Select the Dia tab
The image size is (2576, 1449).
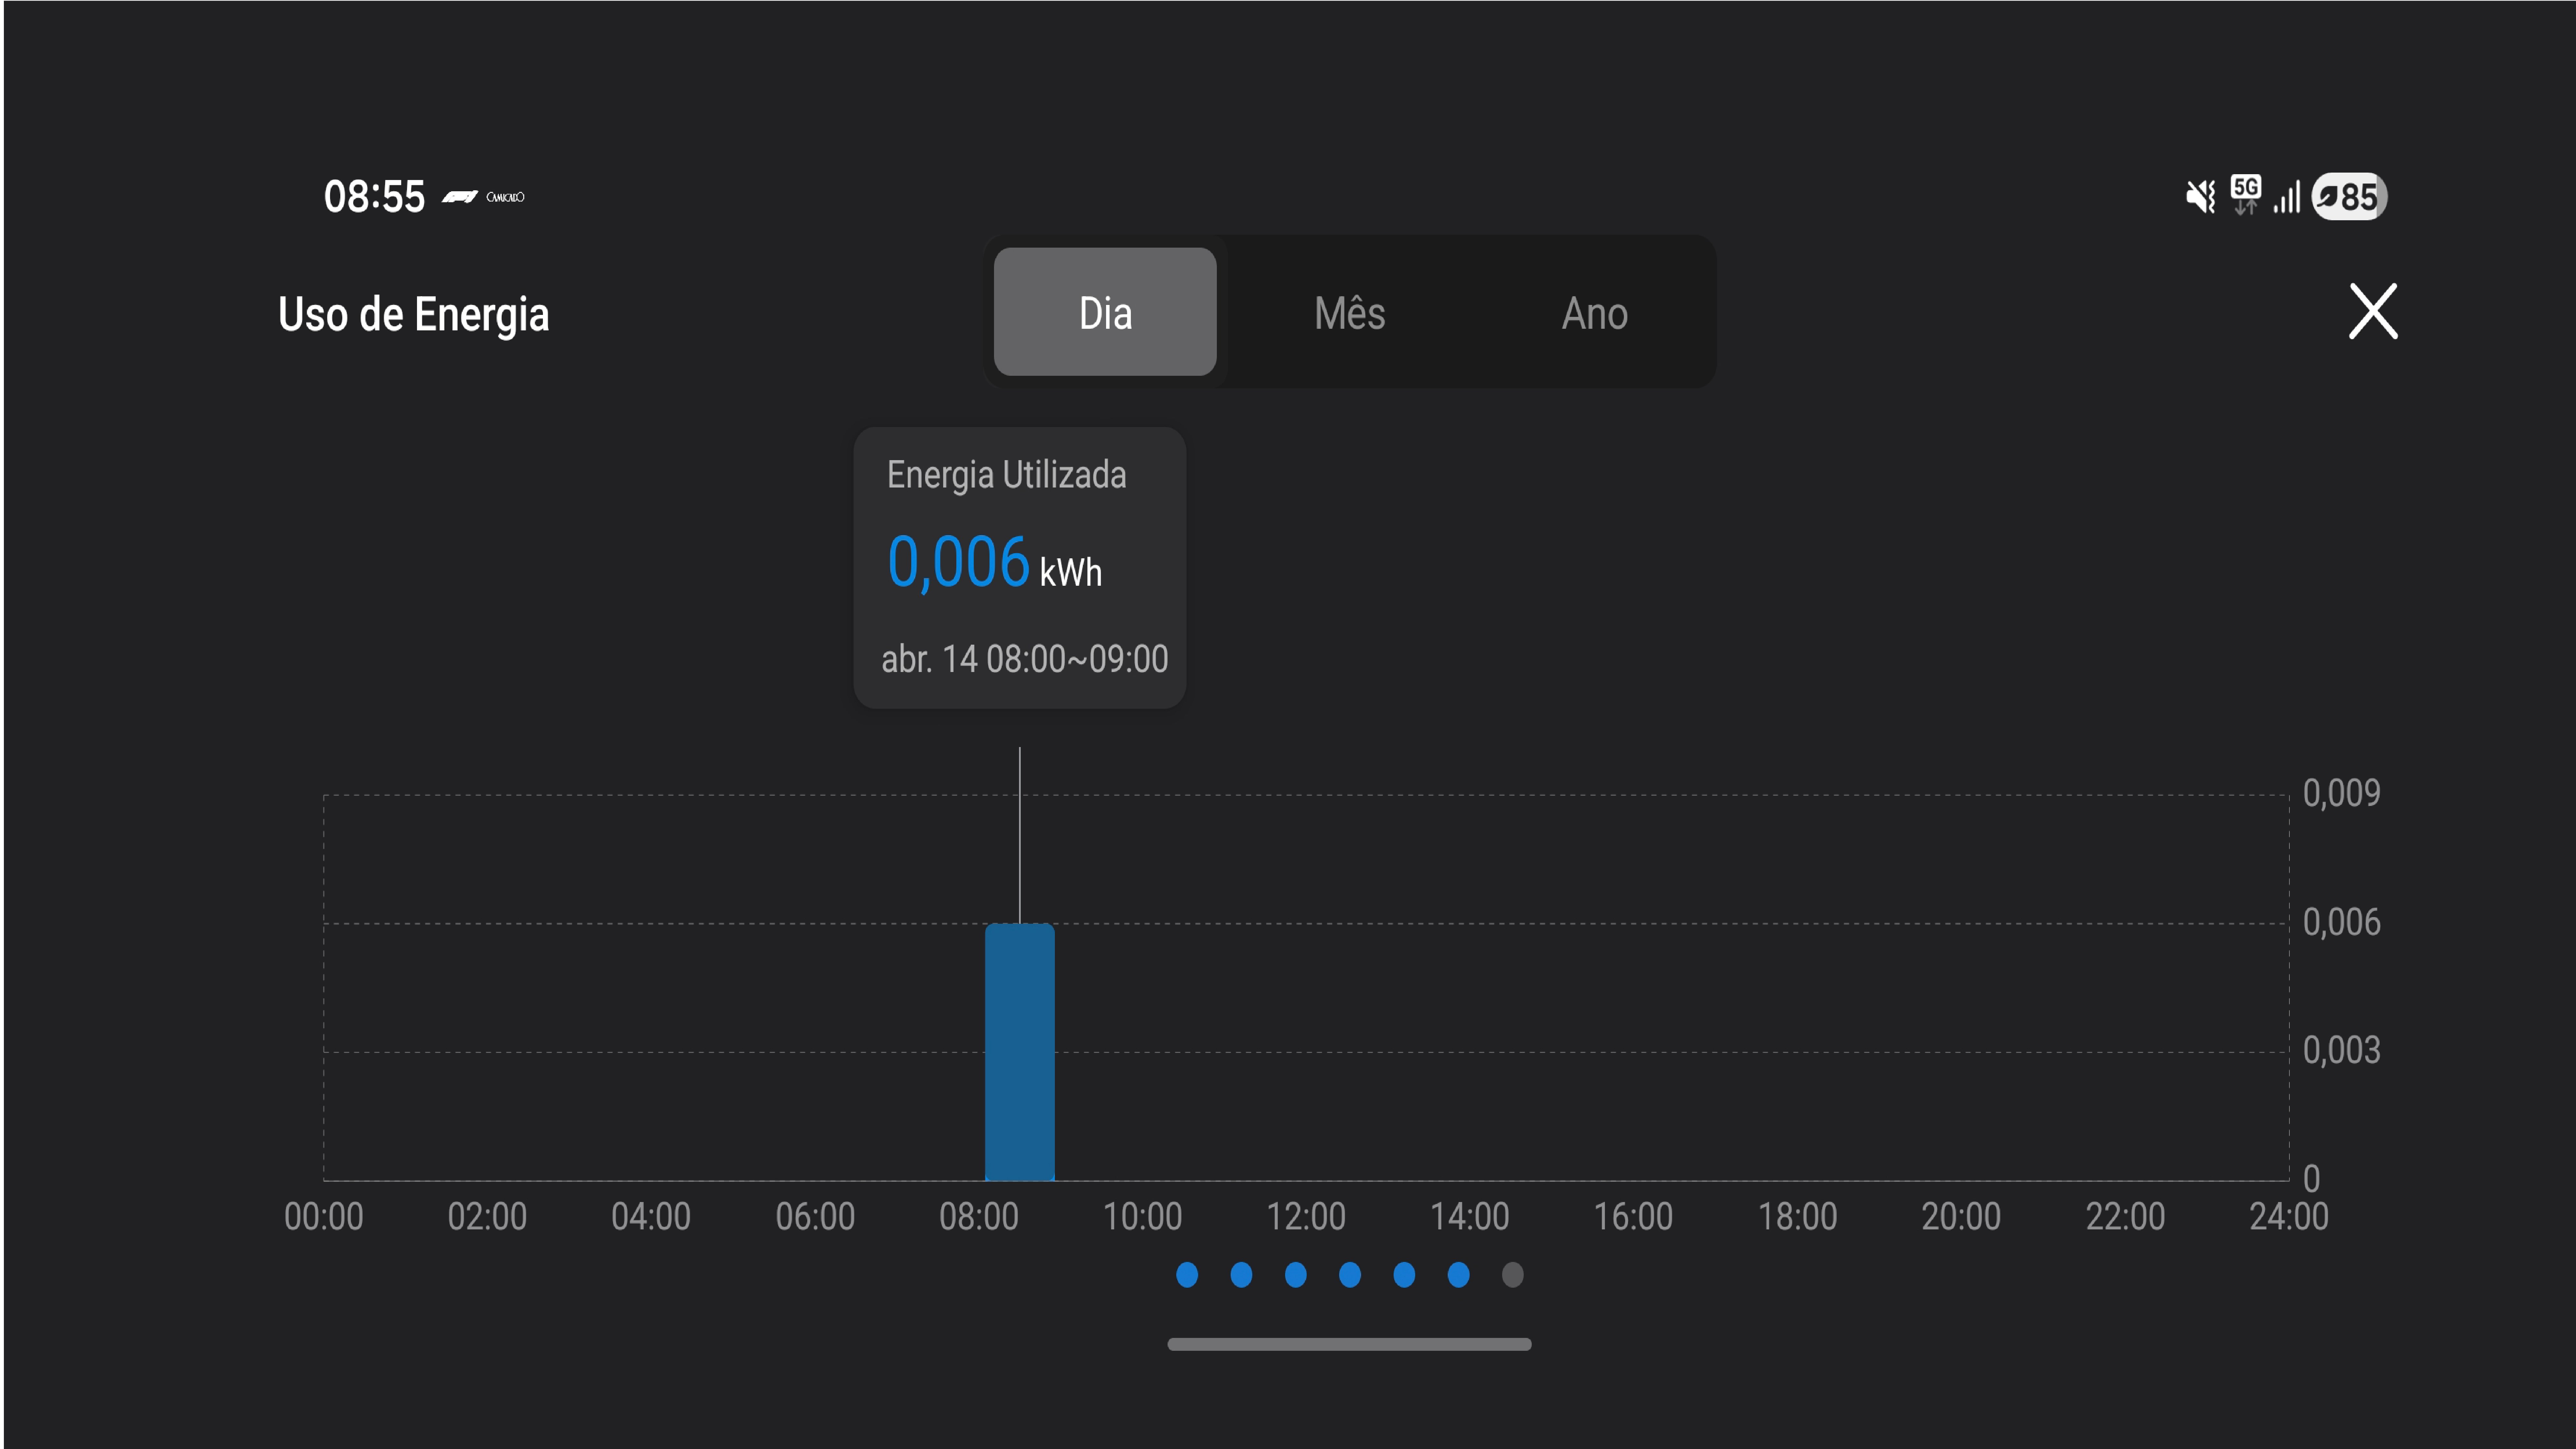(x=1105, y=312)
